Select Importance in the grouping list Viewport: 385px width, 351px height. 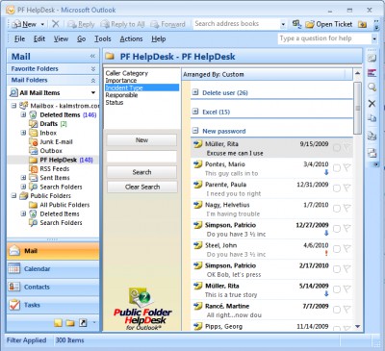pyautogui.click(x=121, y=81)
